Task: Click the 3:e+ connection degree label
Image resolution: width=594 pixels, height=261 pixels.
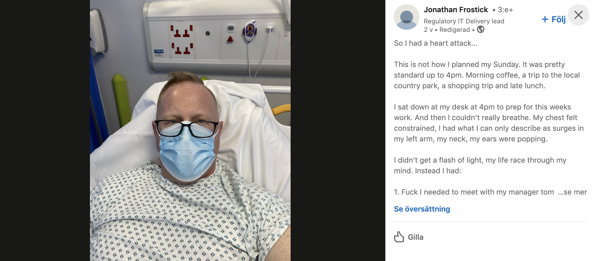Action: pos(505,10)
